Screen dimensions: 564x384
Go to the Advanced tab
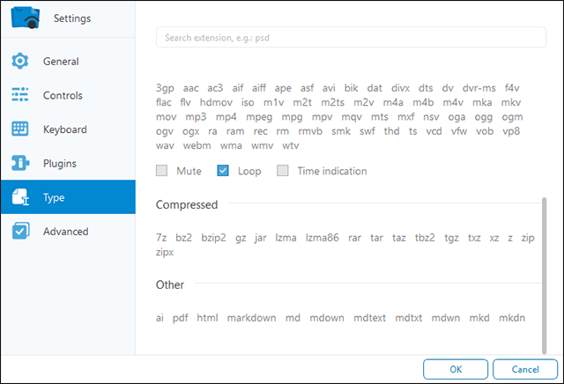[x=65, y=232]
